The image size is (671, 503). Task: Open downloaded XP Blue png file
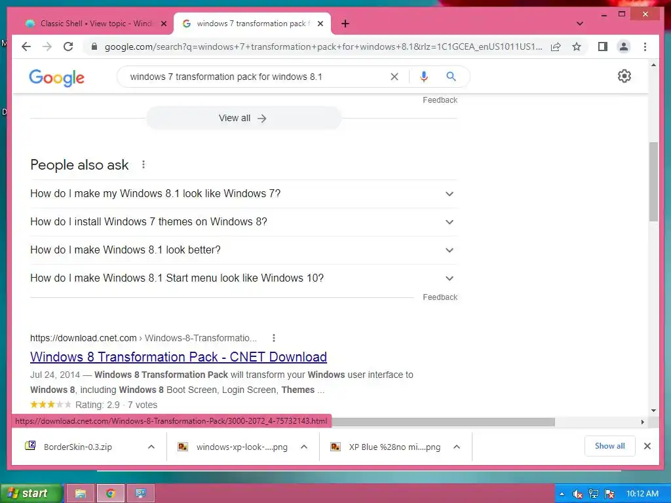386,447
